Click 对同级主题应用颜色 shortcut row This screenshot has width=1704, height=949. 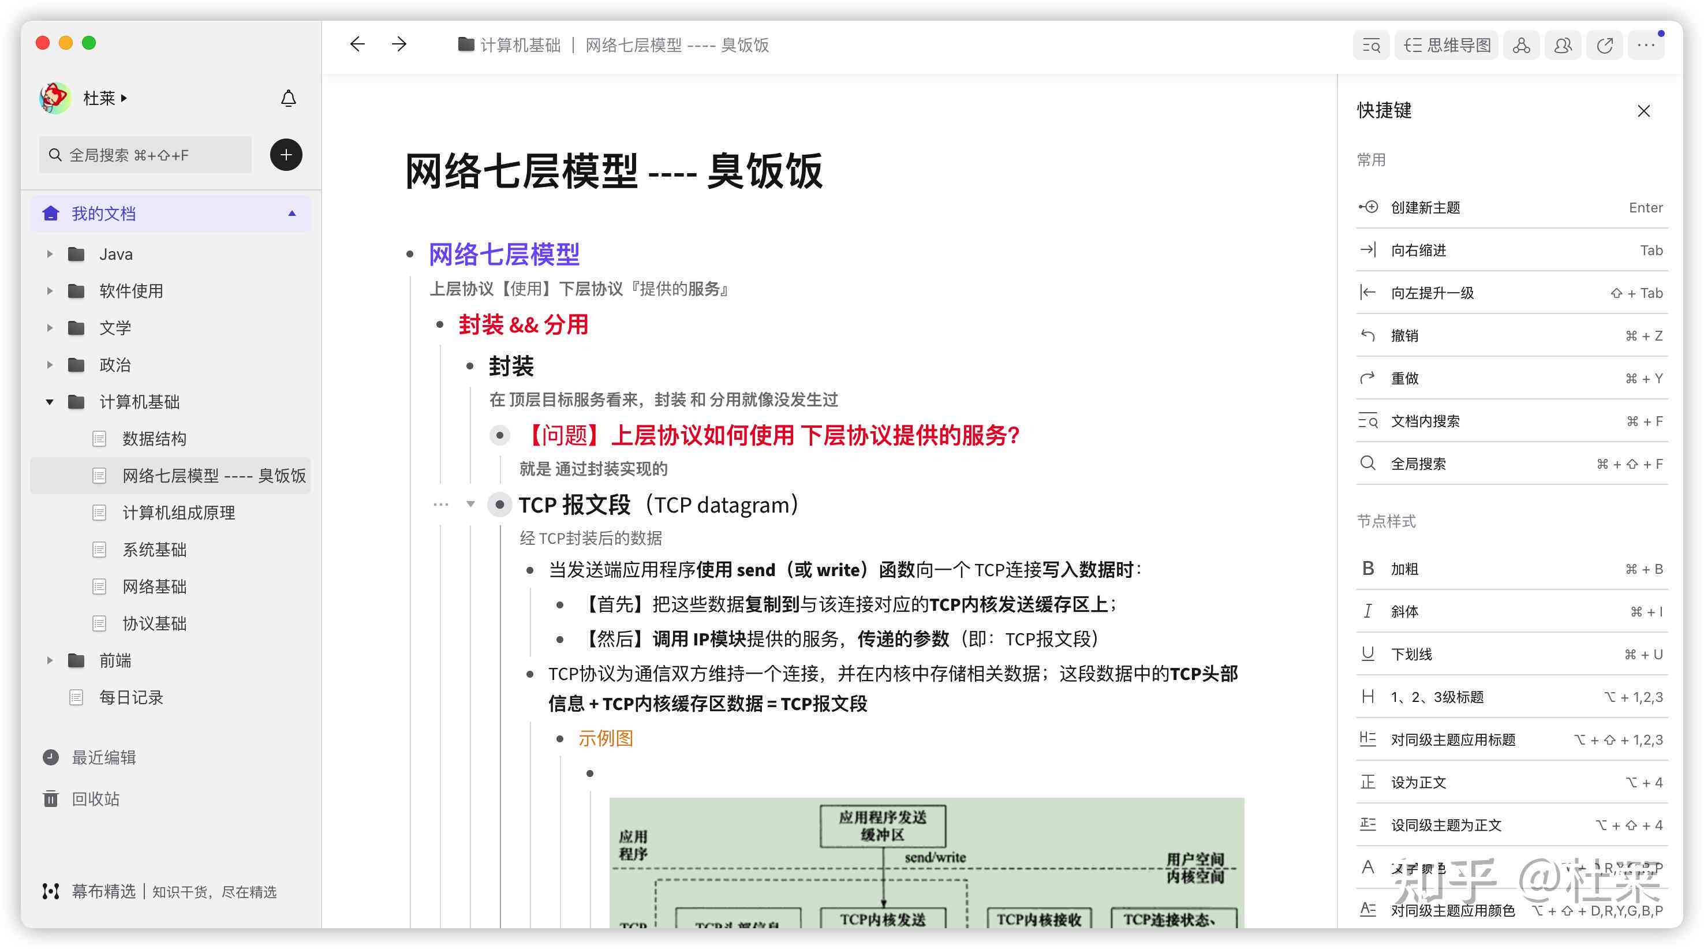[x=1512, y=910]
